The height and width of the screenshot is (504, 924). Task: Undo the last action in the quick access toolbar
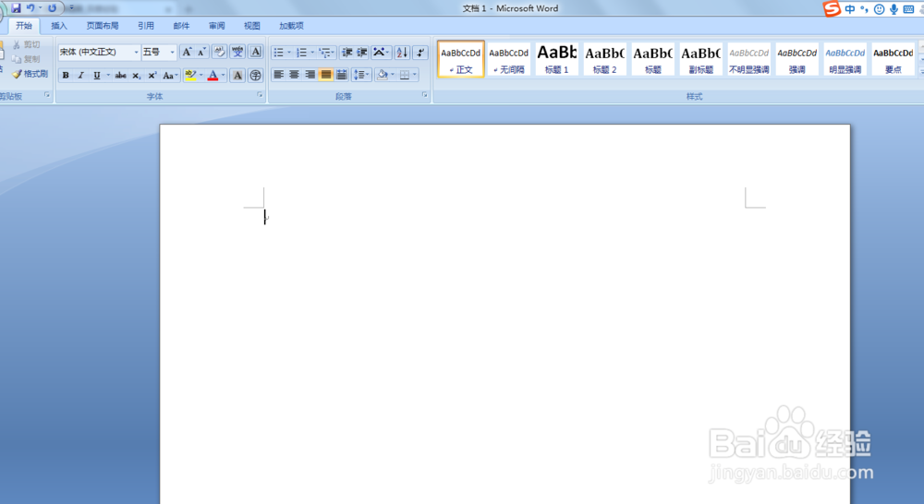click(30, 8)
